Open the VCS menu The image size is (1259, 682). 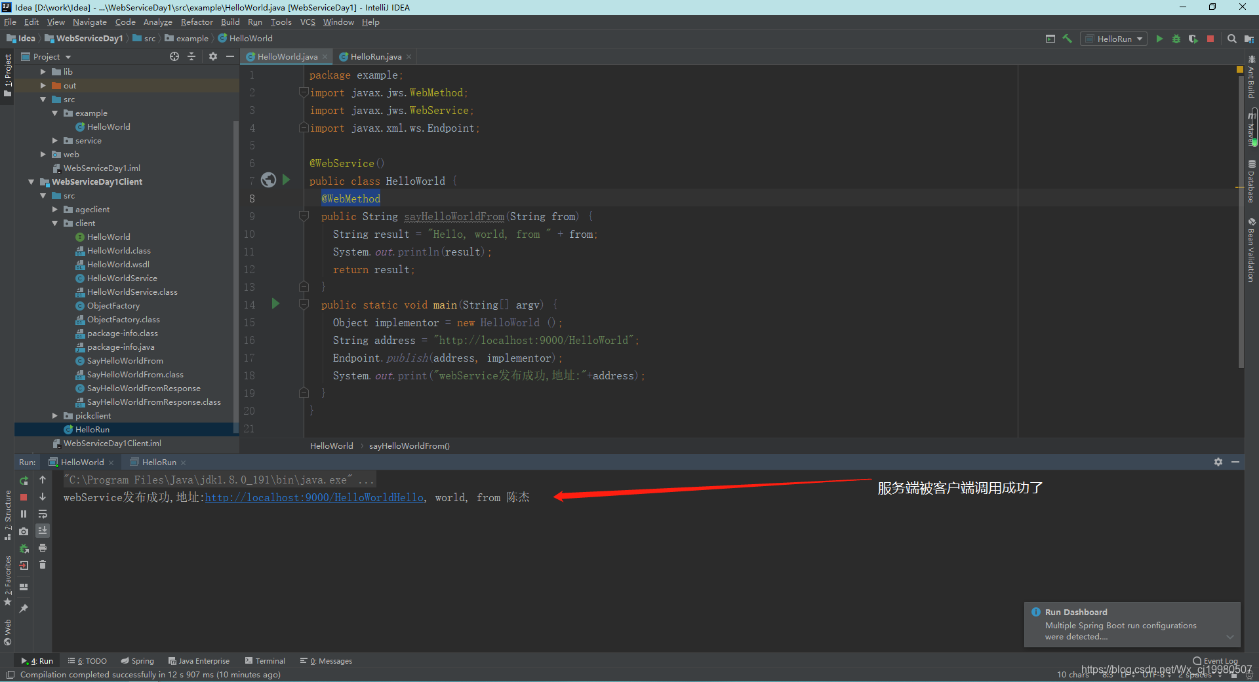[308, 22]
